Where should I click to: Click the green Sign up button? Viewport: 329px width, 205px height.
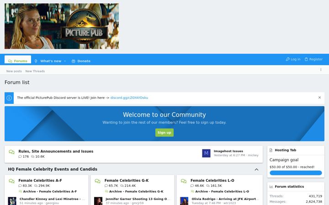(164, 133)
